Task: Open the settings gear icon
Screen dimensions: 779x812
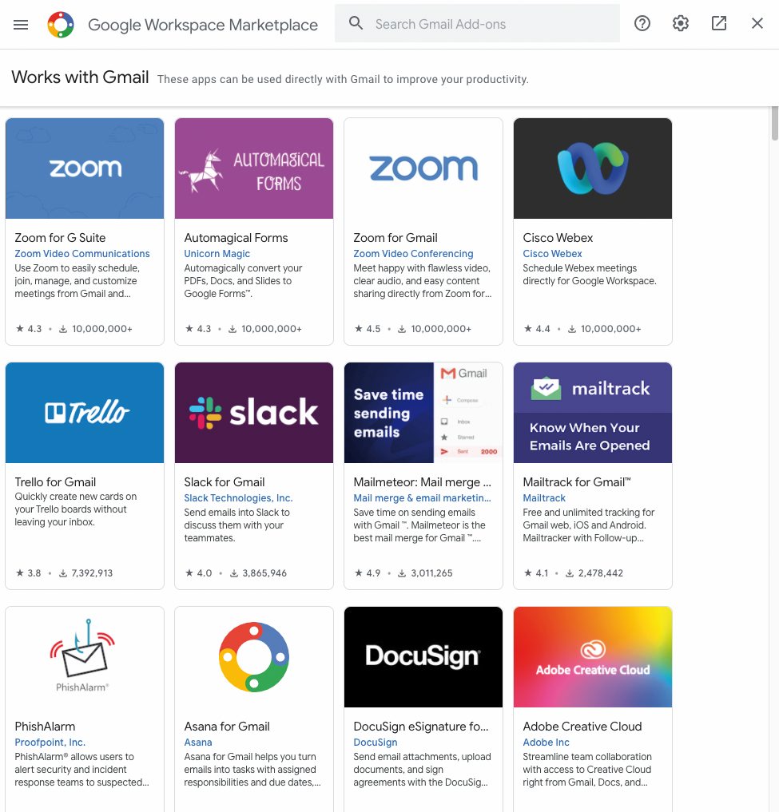Action: (681, 23)
